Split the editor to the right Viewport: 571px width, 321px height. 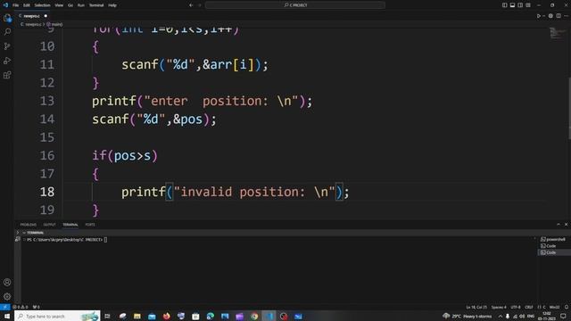tap(559, 16)
